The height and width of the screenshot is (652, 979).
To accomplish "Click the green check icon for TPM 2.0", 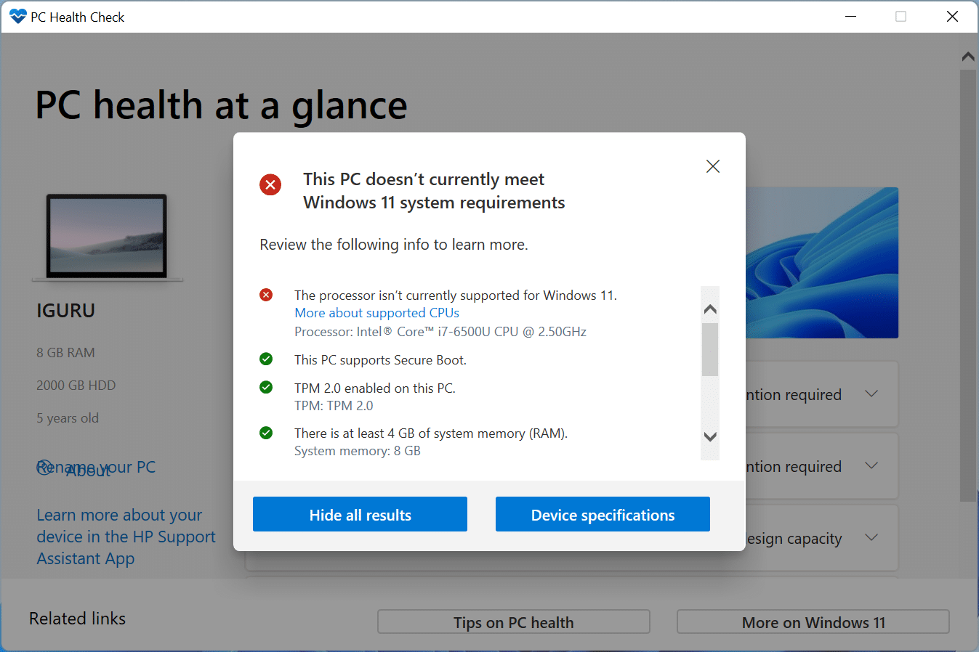I will pyautogui.click(x=266, y=388).
